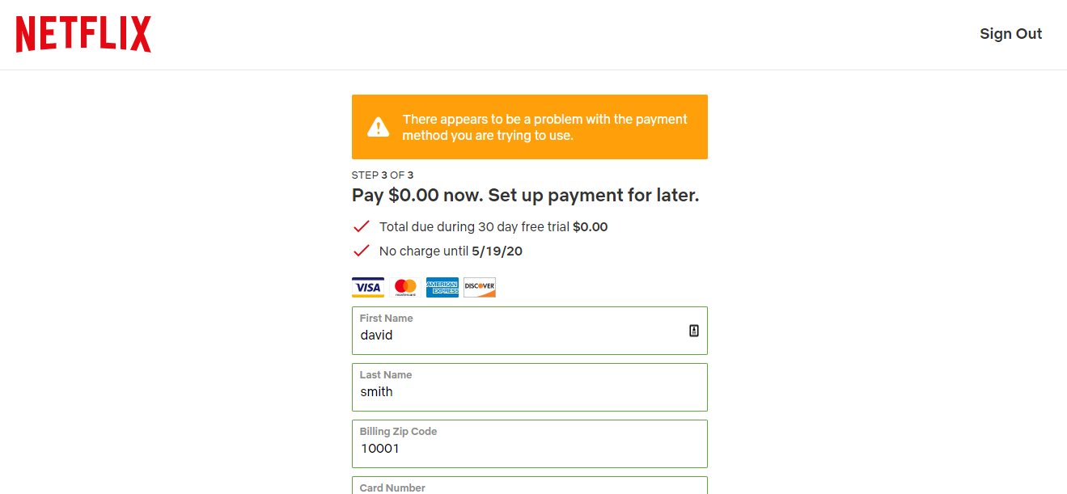The width and height of the screenshot is (1067, 494).
Task: Click the bold $0.00 amount after free trial
Action: pyautogui.click(x=590, y=227)
